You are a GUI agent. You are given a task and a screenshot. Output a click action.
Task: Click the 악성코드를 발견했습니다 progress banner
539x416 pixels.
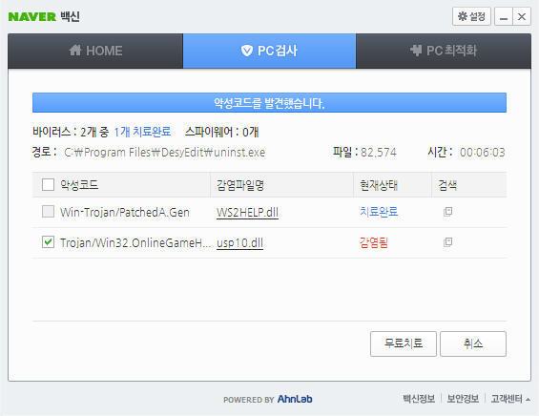pos(269,102)
